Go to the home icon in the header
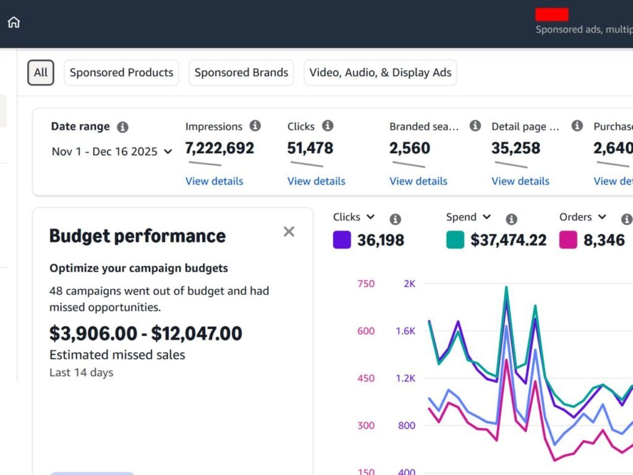 pos(14,22)
